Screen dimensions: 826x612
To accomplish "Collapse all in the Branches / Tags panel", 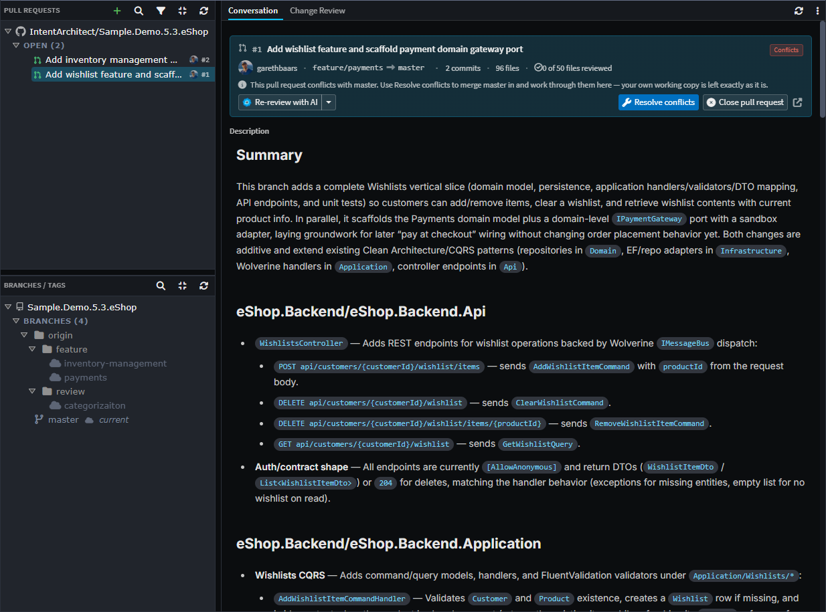I will point(182,286).
